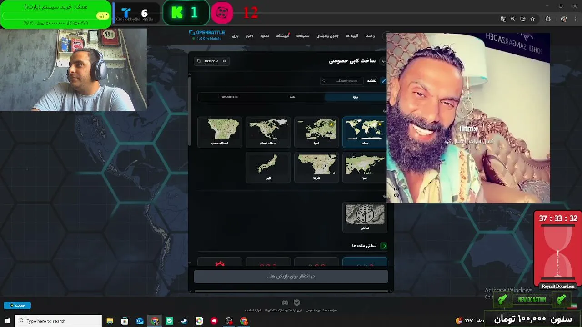Toggle favourite star on the اروپا map
The height and width of the screenshot is (327, 582).
point(331,124)
